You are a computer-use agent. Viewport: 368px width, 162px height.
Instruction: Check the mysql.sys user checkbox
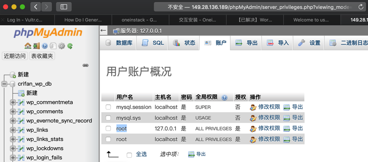pos(108,118)
